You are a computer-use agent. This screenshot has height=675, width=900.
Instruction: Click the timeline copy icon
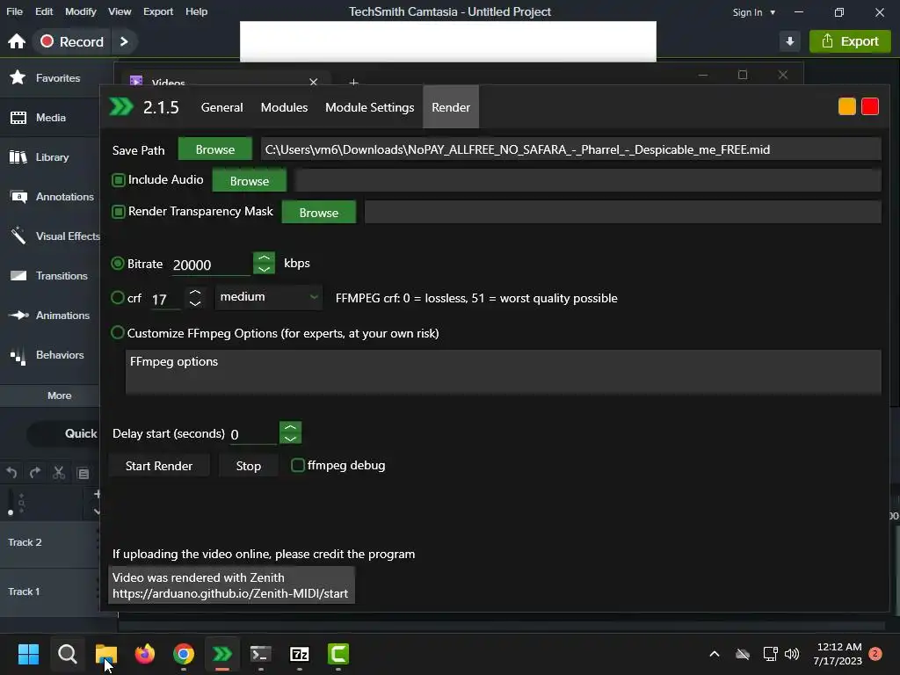click(83, 474)
